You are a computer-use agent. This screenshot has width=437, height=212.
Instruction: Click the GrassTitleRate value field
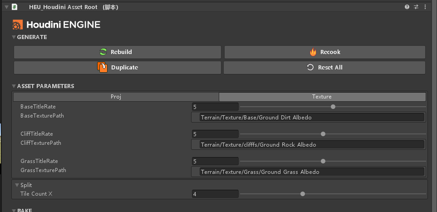215,161
